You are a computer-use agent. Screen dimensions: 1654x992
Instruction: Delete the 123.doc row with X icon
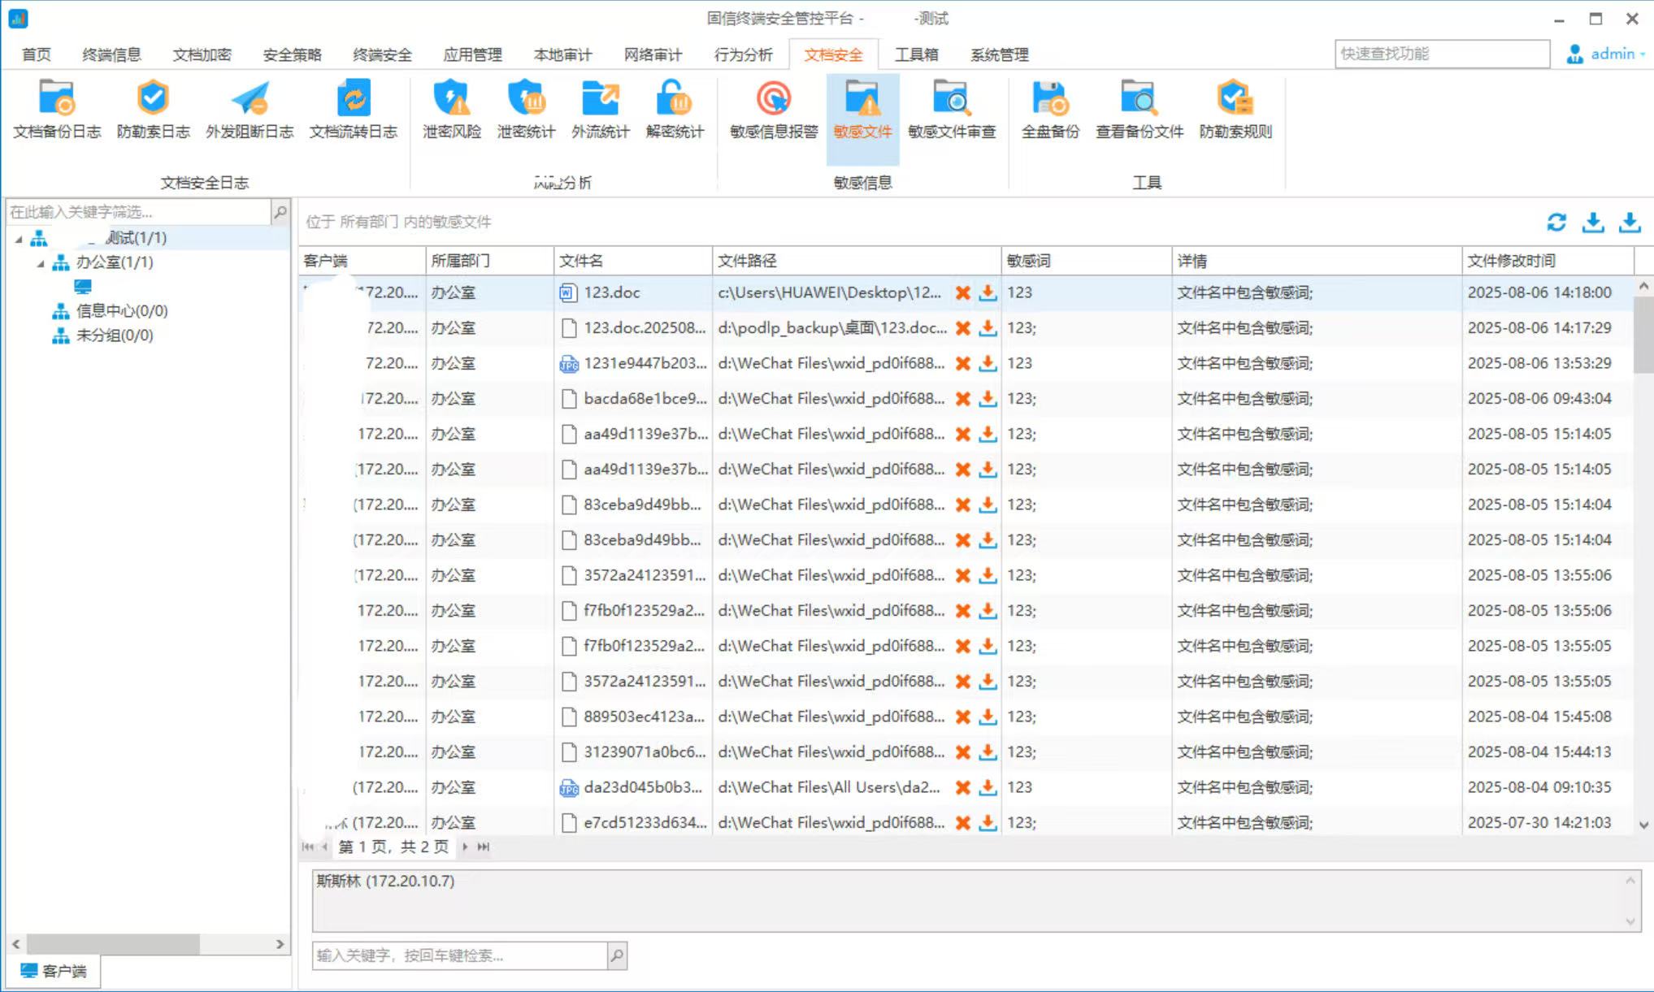coord(963,293)
